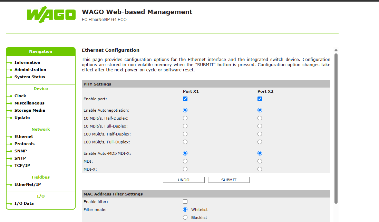Open the I/O Data page

[24, 203]
